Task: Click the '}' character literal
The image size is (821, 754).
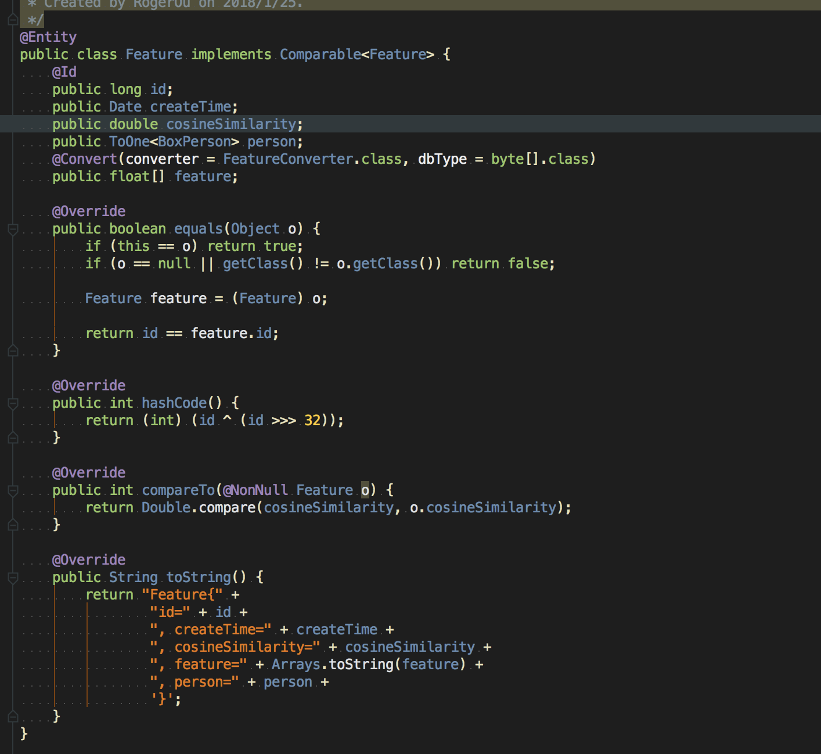Action: point(162,699)
